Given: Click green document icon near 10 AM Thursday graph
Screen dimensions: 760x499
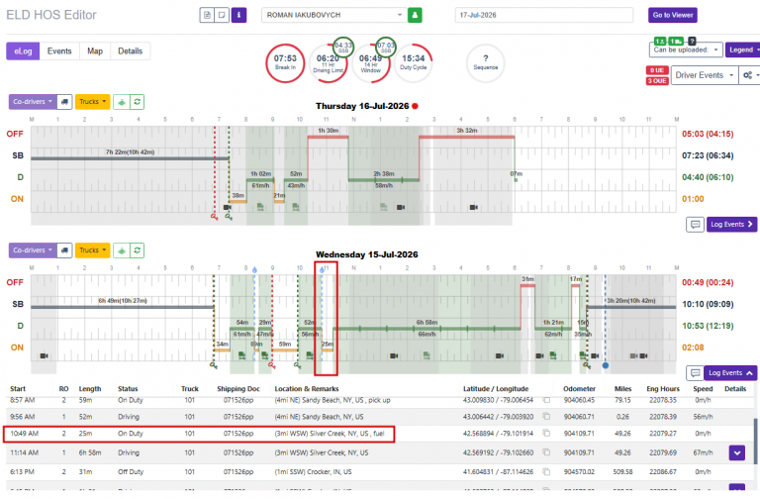Looking at the screenshot, I should coord(296,207).
